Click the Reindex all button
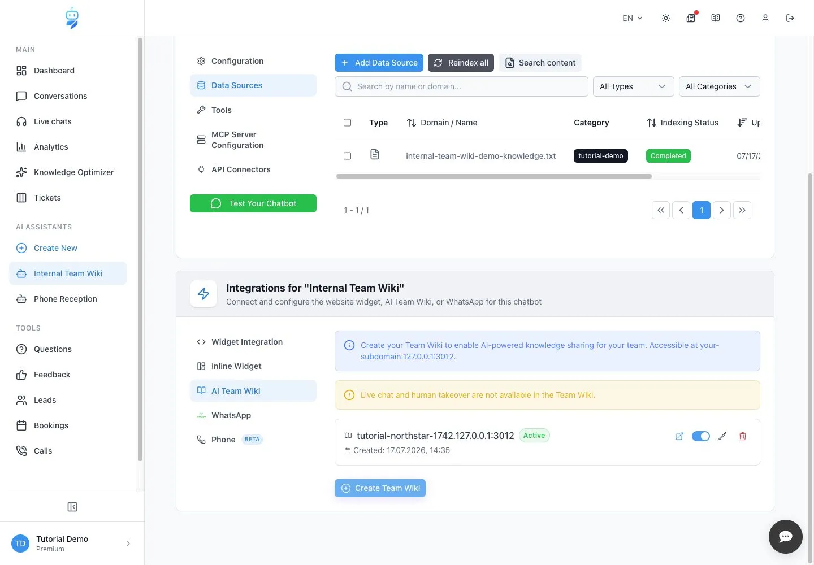Screen dimensions: 814x565 (461, 63)
